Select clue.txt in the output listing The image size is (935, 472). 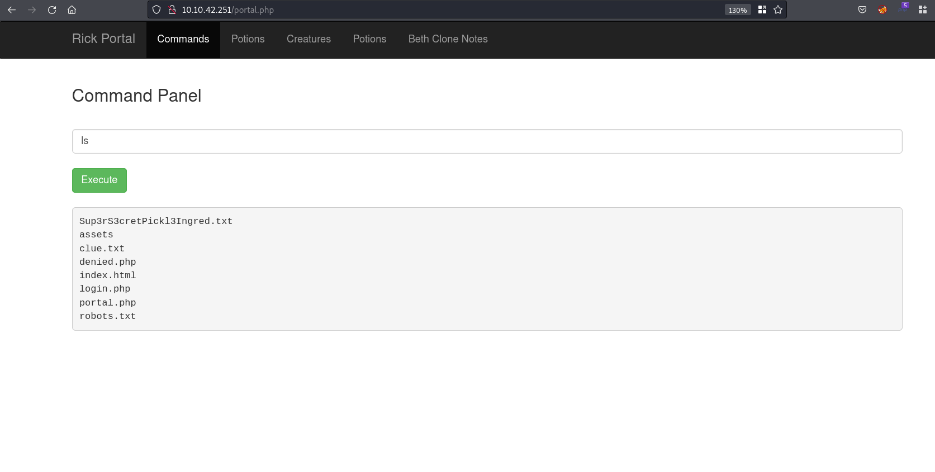(x=102, y=249)
